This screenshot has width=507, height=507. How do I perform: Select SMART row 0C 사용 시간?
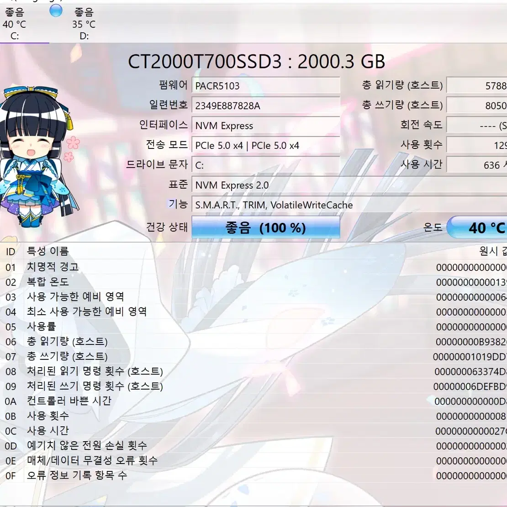[x=253, y=431]
